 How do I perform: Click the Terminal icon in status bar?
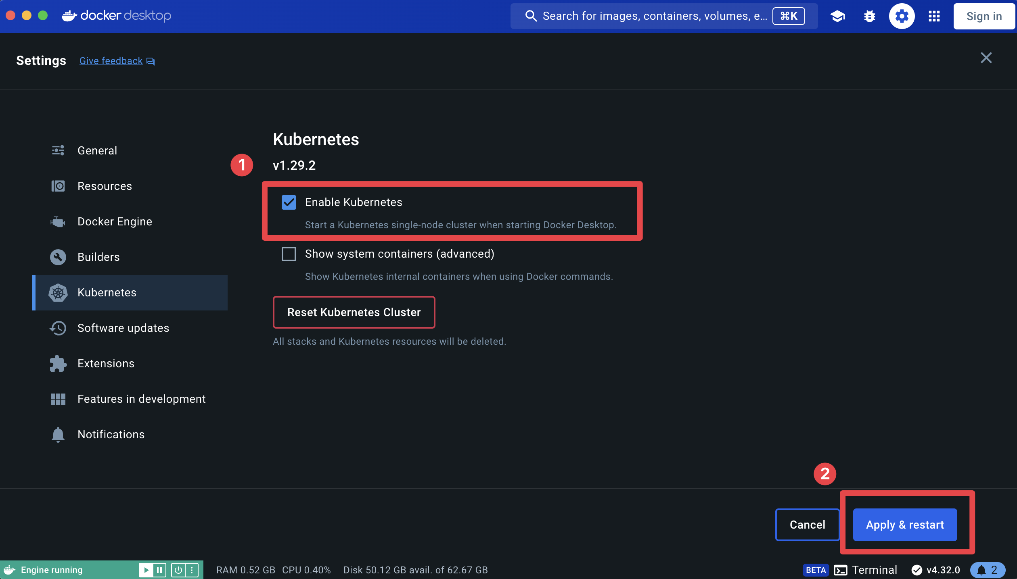pos(841,570)
